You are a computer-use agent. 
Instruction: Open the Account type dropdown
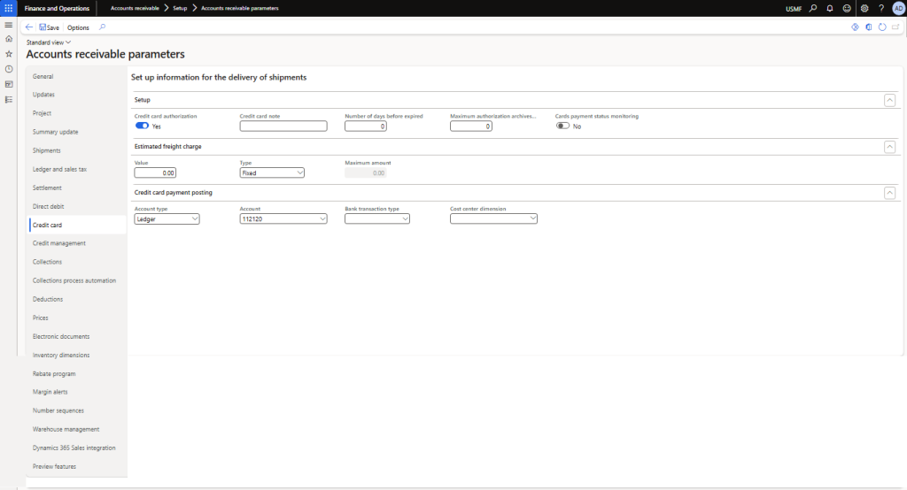(167, 219)
